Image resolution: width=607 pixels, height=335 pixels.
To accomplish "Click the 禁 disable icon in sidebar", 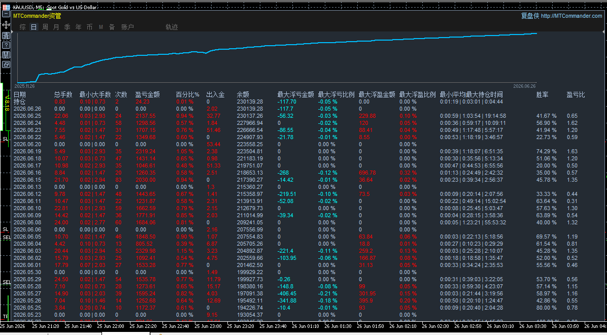I will click(6, 55).
